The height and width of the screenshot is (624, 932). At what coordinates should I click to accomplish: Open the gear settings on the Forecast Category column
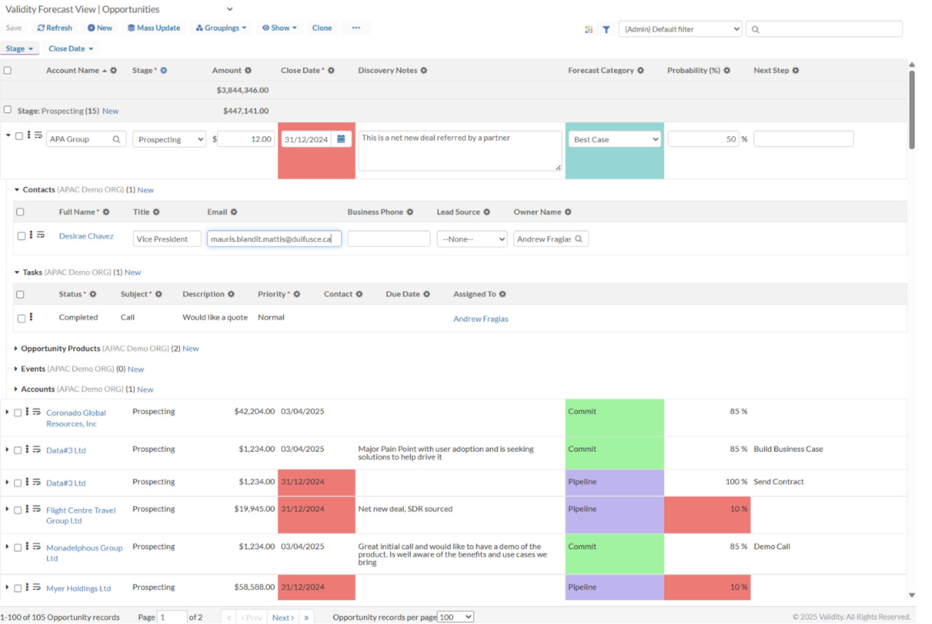click(x=641, y=70)
